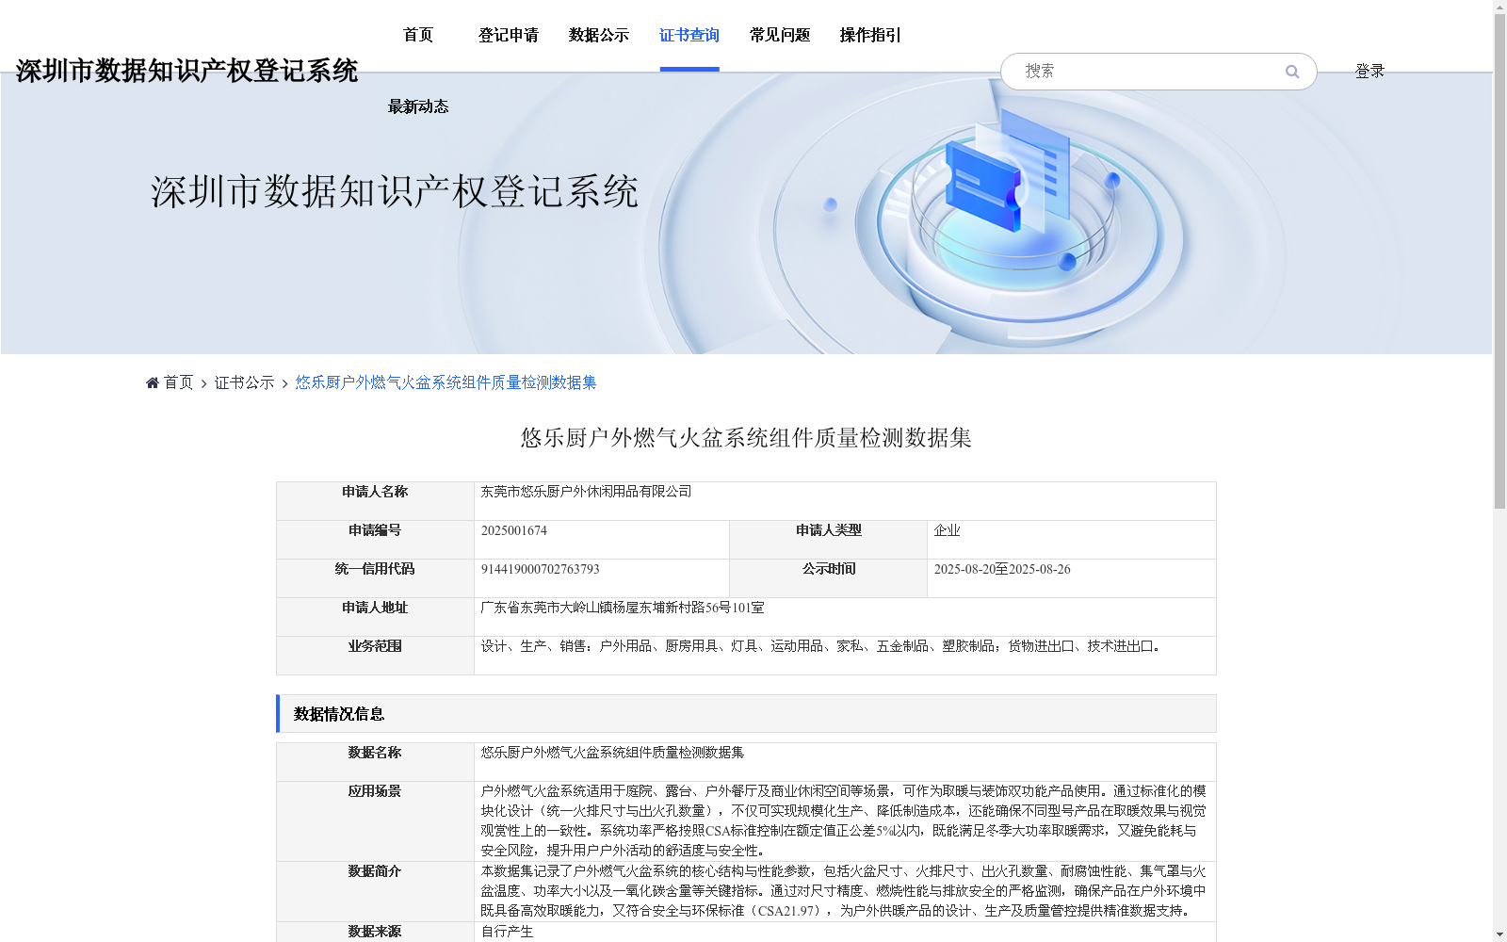Click the 业务范围 label cell

point(375,656)
